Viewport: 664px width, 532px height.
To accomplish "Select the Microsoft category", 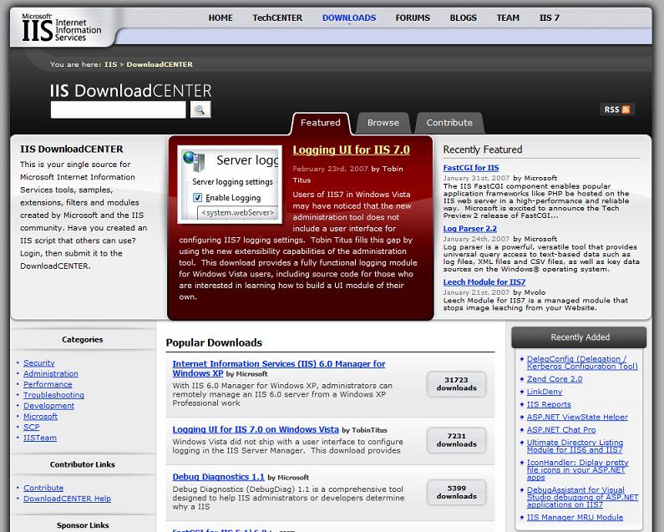I will coord(40,417).
